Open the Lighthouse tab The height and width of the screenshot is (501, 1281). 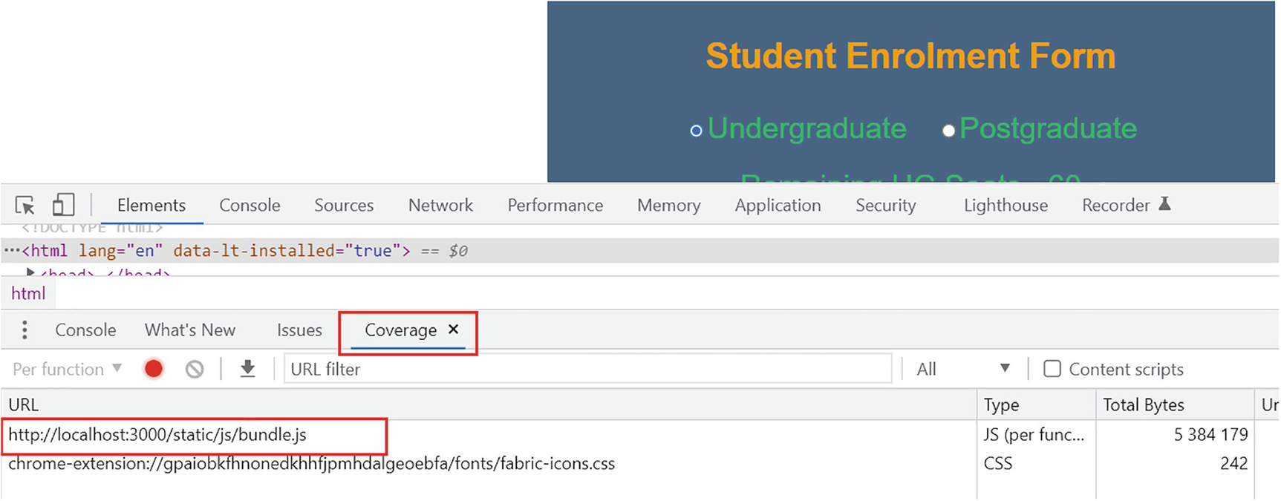1005,206
